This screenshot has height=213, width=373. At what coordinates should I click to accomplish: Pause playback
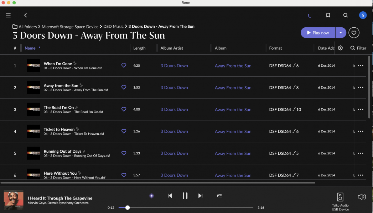coord(185,196)
